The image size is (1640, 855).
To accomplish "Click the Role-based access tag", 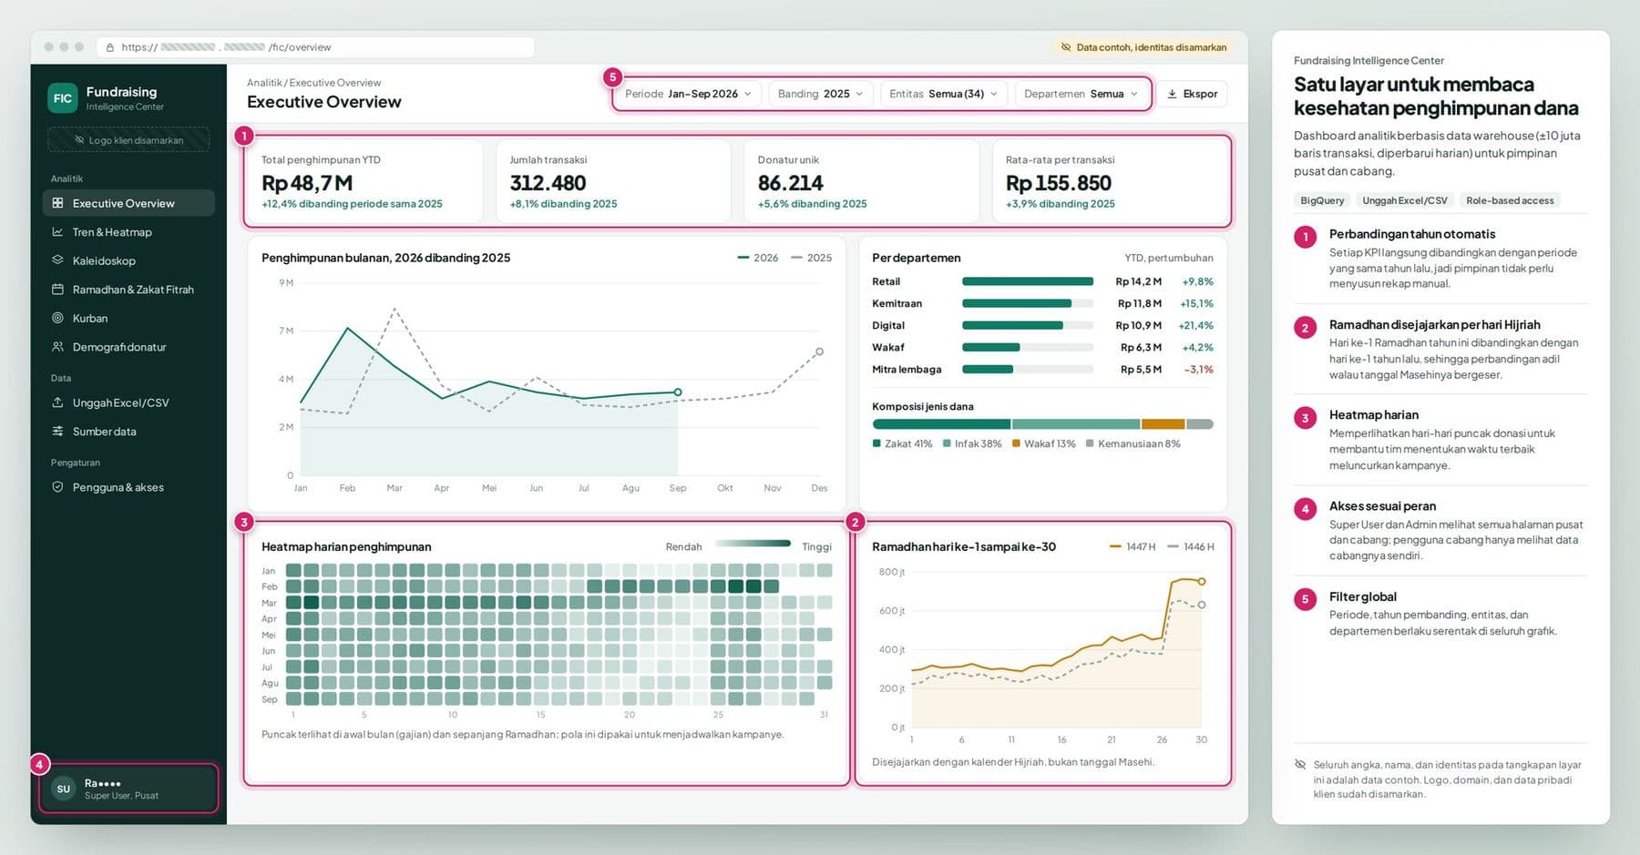I will pyautogui.click(x=1510, y=200).
